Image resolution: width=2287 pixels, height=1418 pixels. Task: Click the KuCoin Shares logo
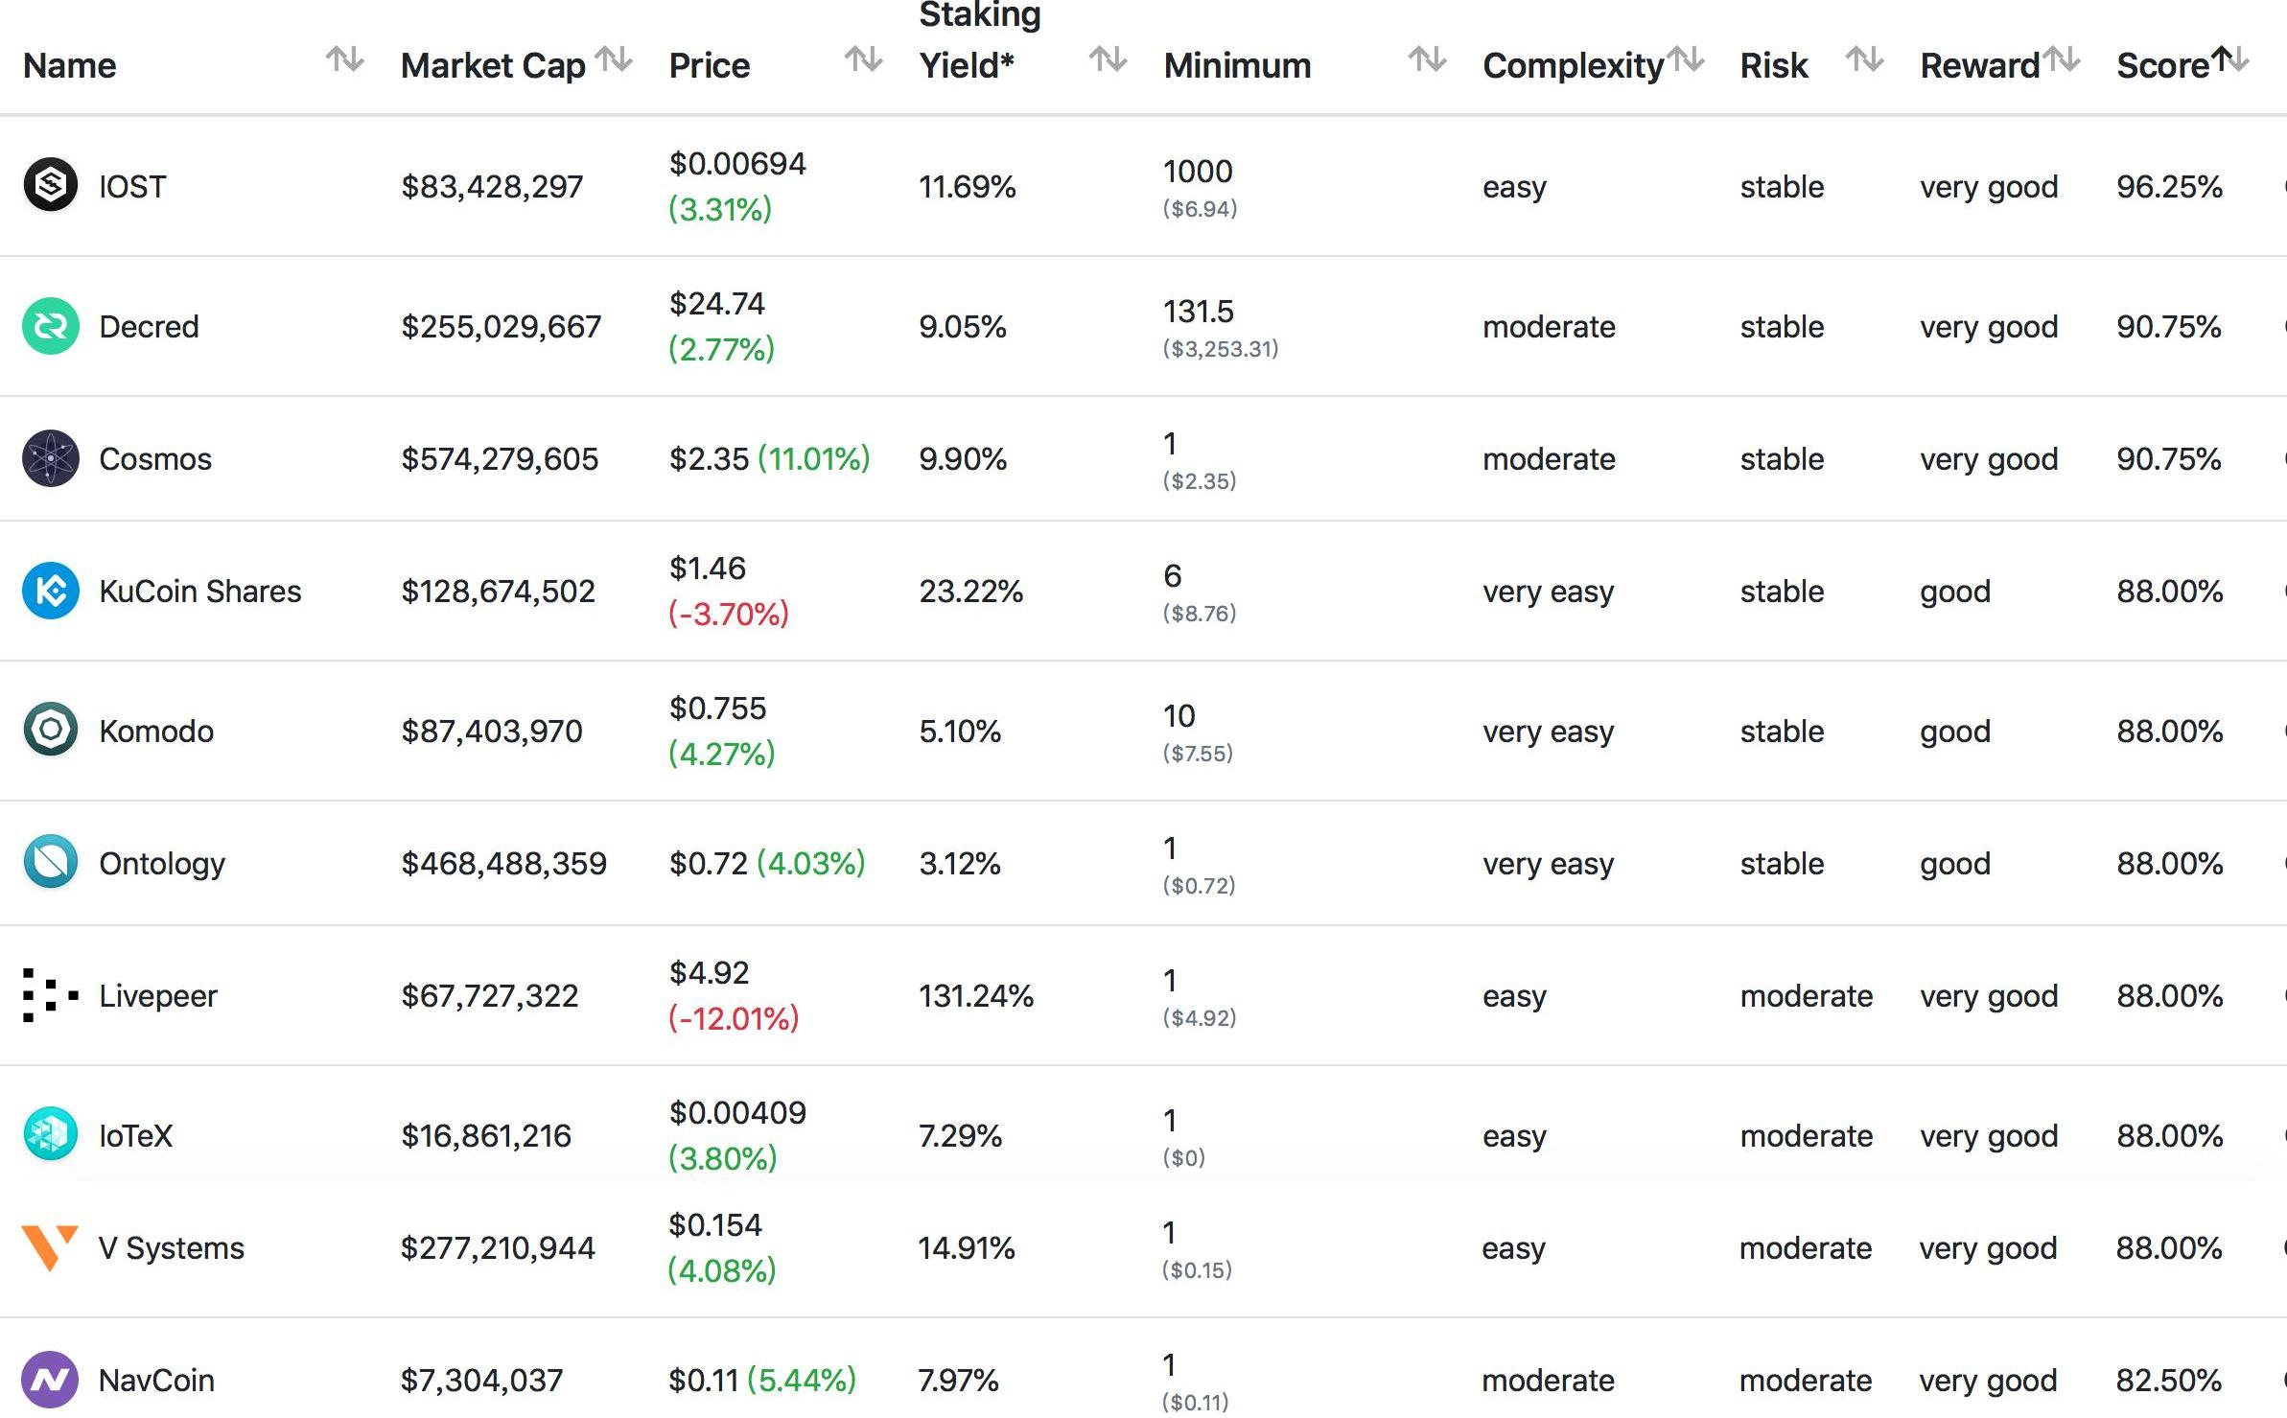point(51,591)
